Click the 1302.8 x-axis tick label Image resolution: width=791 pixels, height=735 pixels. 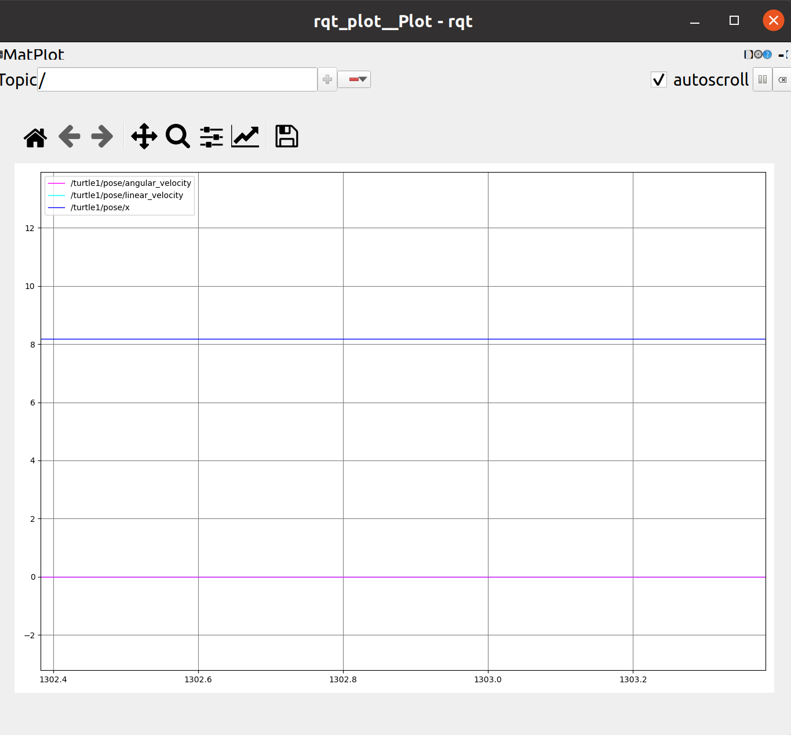click(x=343, y=679)
